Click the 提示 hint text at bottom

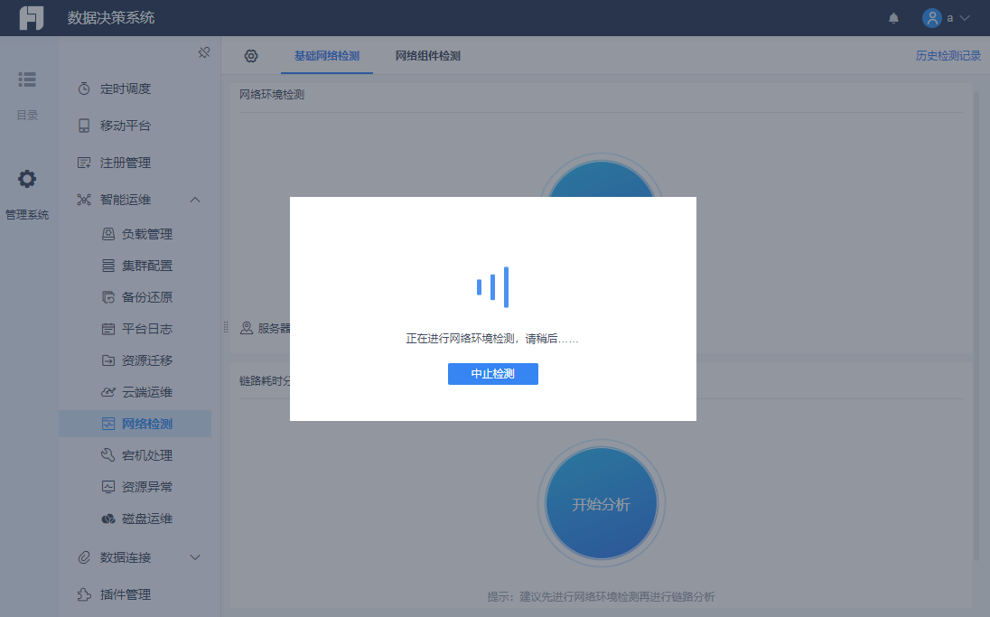tap(601, 597)
